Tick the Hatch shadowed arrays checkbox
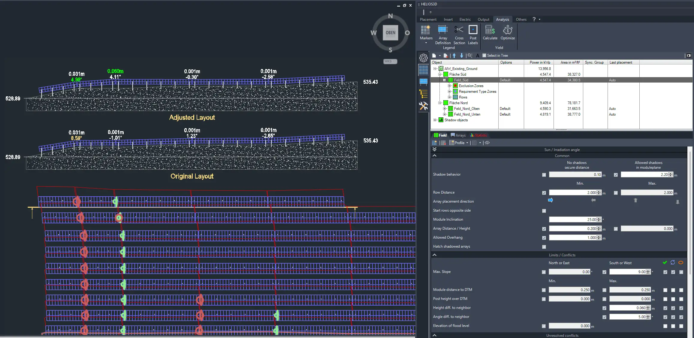Screen dimensions: 694x338 point(544,247)
